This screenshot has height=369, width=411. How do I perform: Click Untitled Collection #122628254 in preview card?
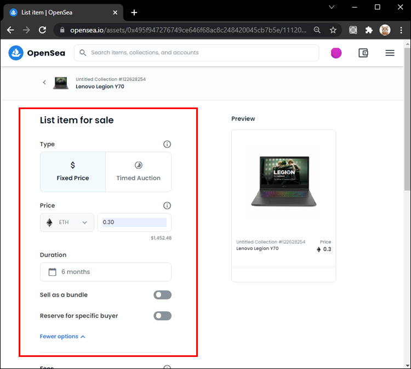pyautogui.click(x=271, y=242)
